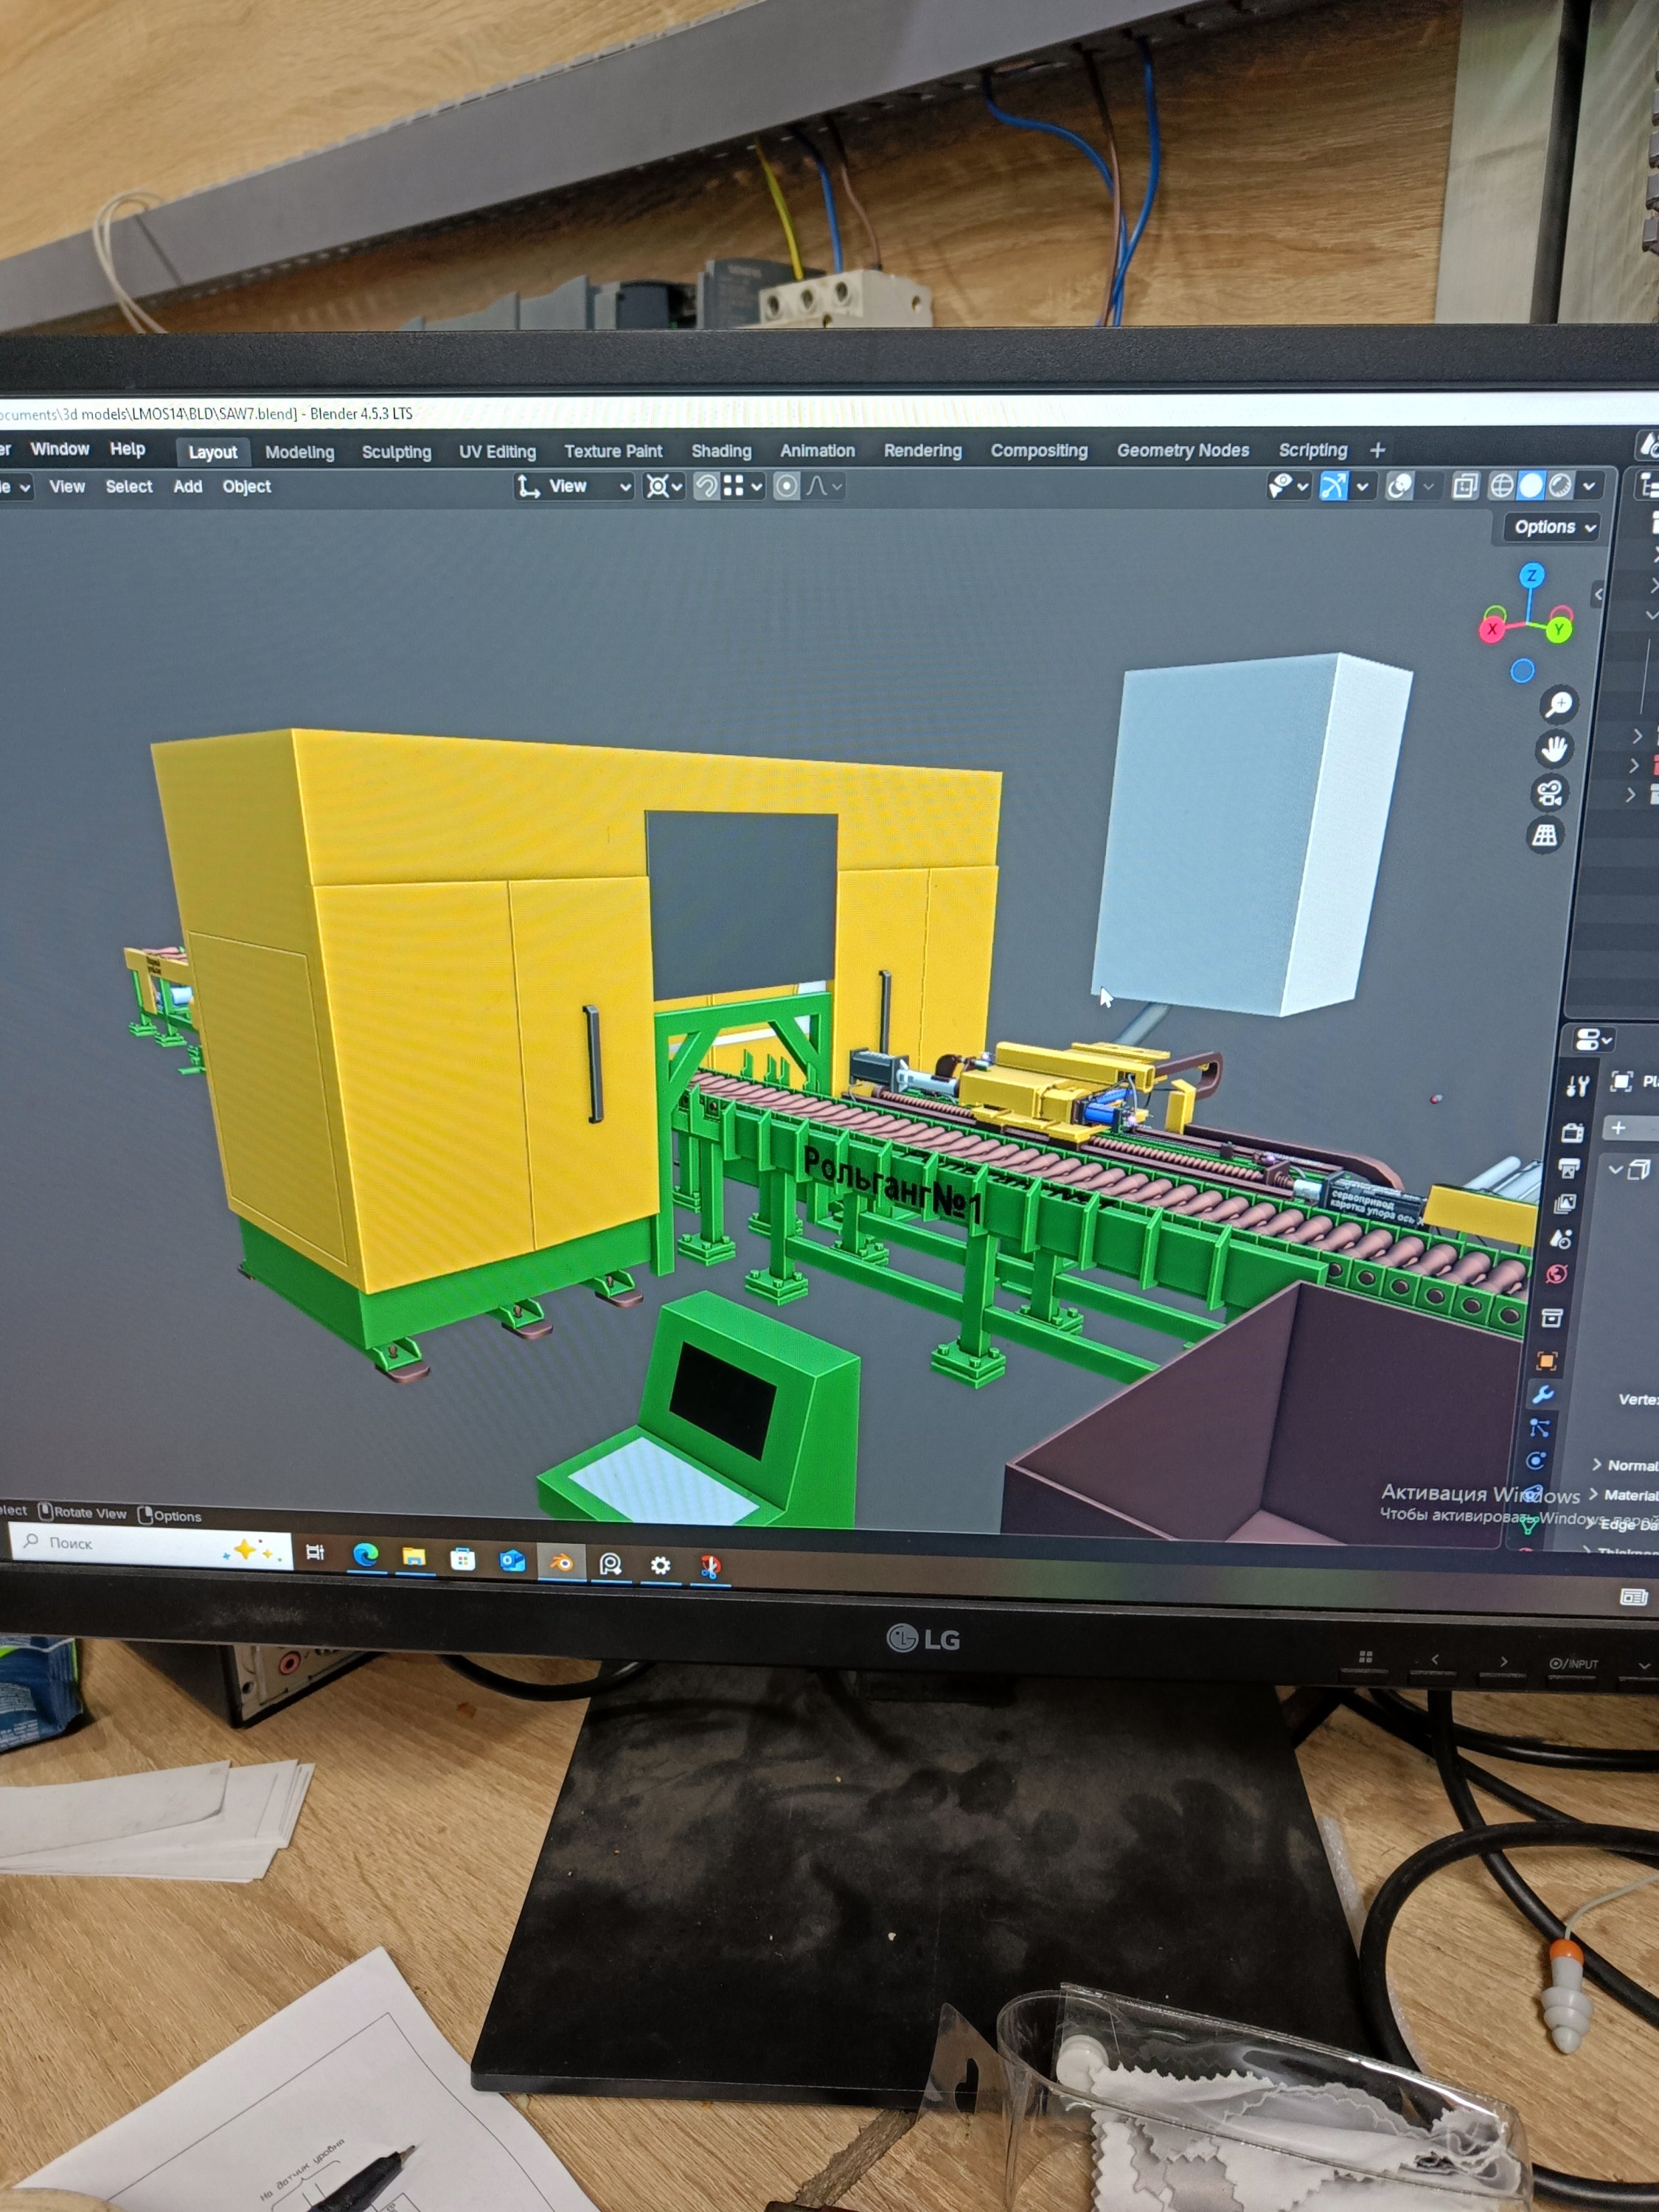This screenshot has height=2212, width=1659.
Task: Open the Modifiers wrench properties tab
Action: click(1542, 1395)
